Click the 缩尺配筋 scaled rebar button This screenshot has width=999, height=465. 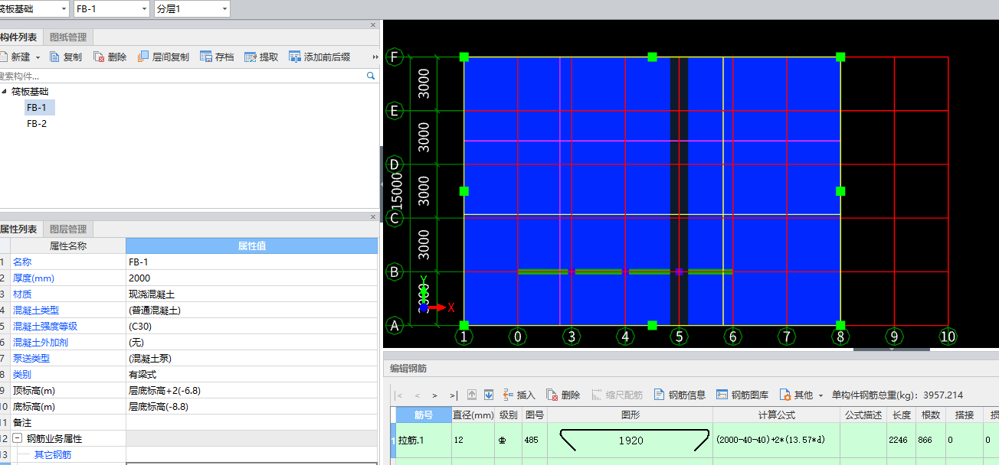[x=617, y=395]
